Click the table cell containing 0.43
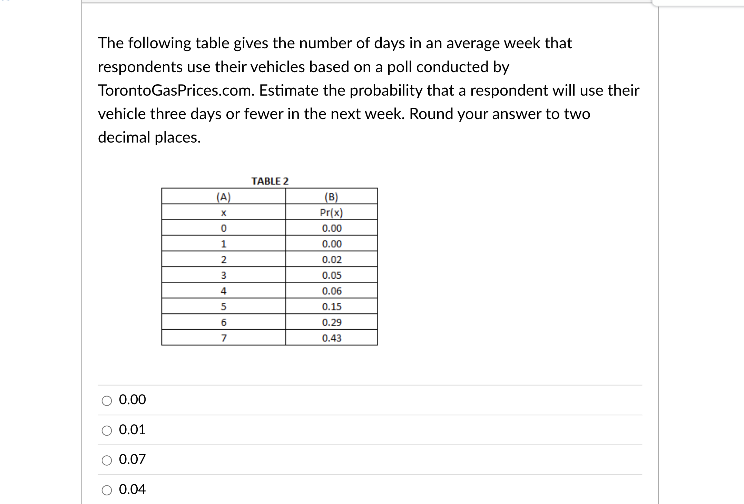Screen dimensions: 744x504 tap(332, 338)
